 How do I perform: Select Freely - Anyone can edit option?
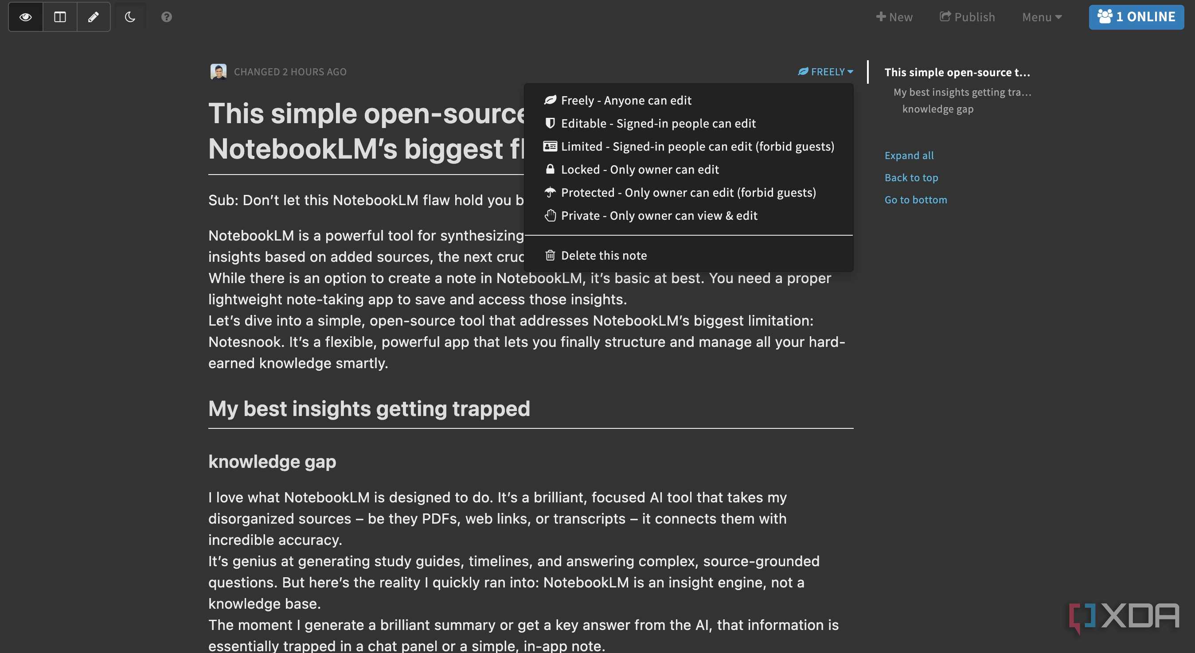[x=626, y=101]
